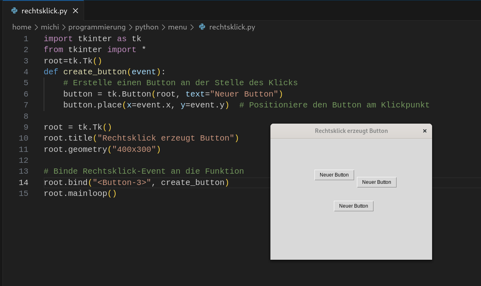Place cursor on create_button function name
This screenshot has height=286, width=481.
(95, 72)
